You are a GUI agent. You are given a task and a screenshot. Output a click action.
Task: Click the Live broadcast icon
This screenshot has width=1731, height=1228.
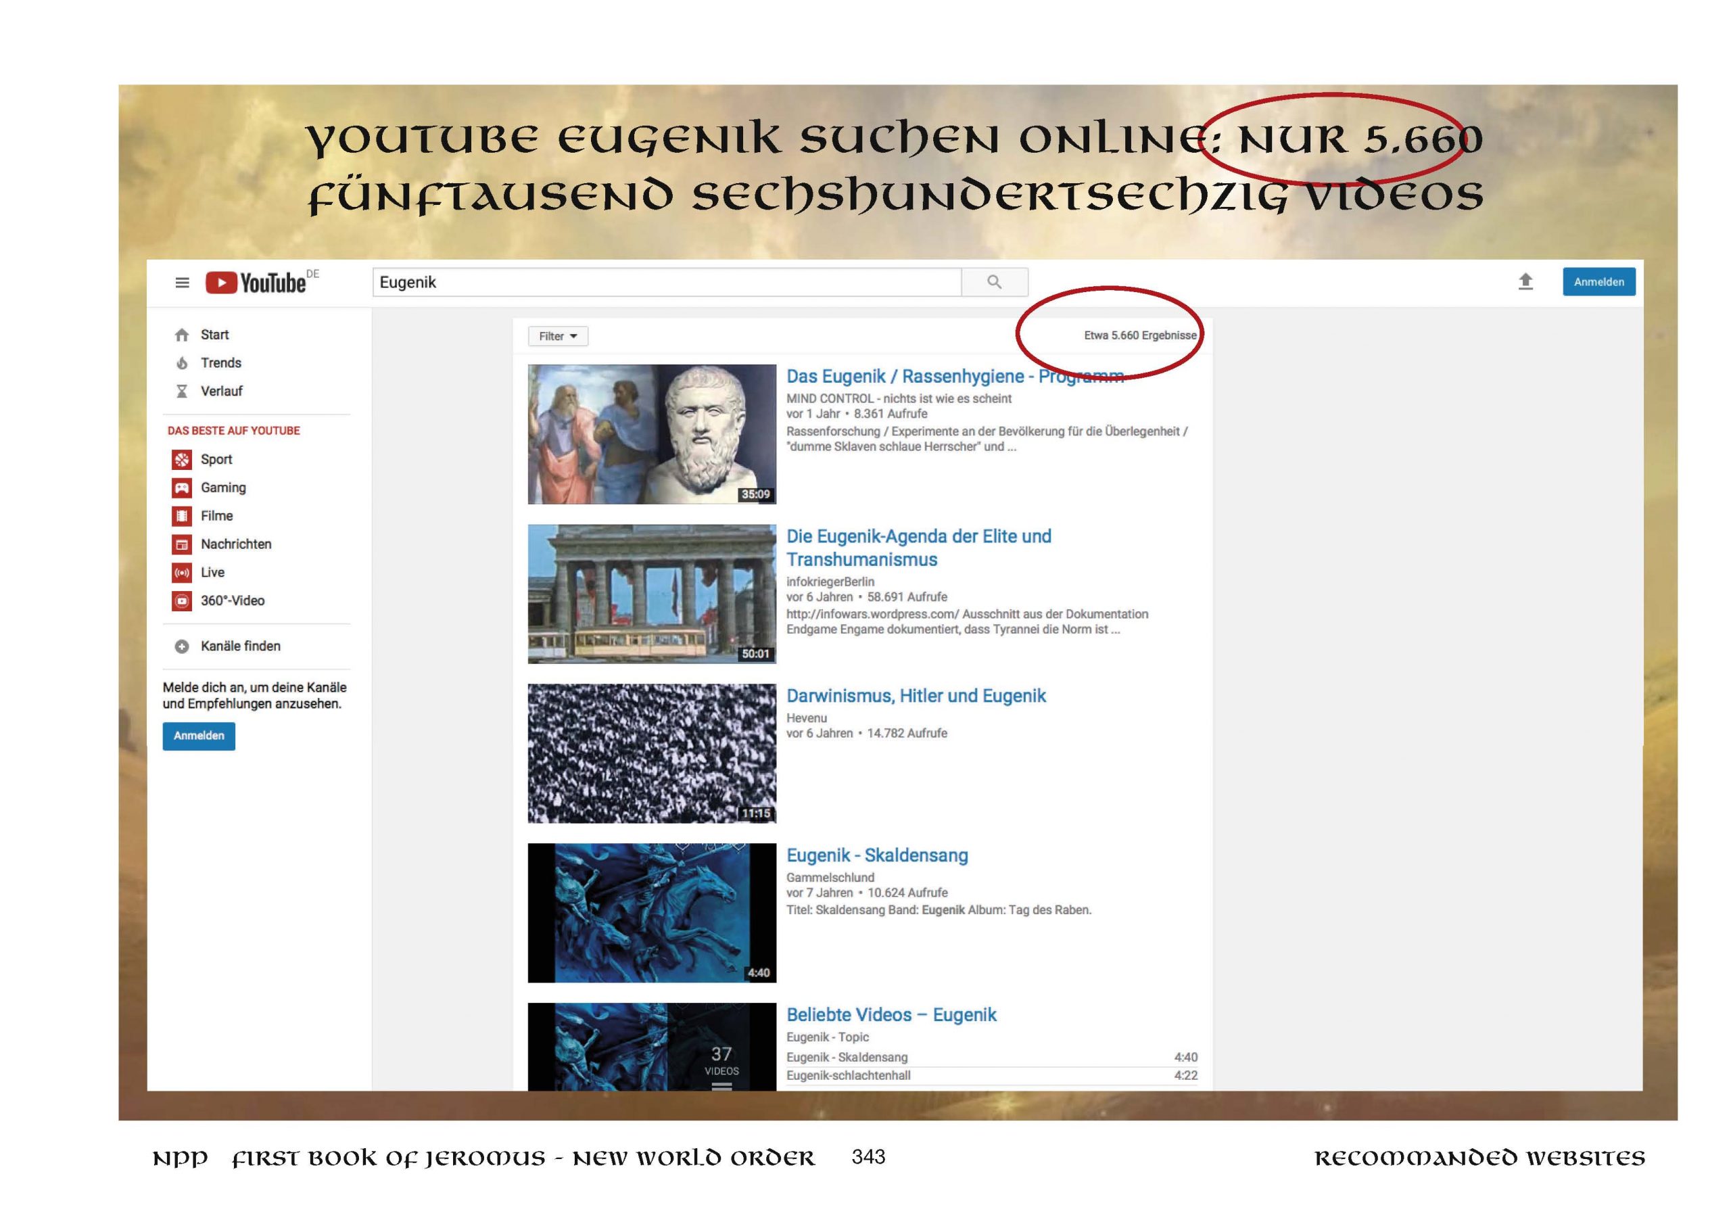(x=181, y=573)
